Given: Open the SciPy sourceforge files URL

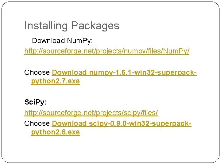Looking at the screenshot, I should pyautogui.click(x=91, y=113).
